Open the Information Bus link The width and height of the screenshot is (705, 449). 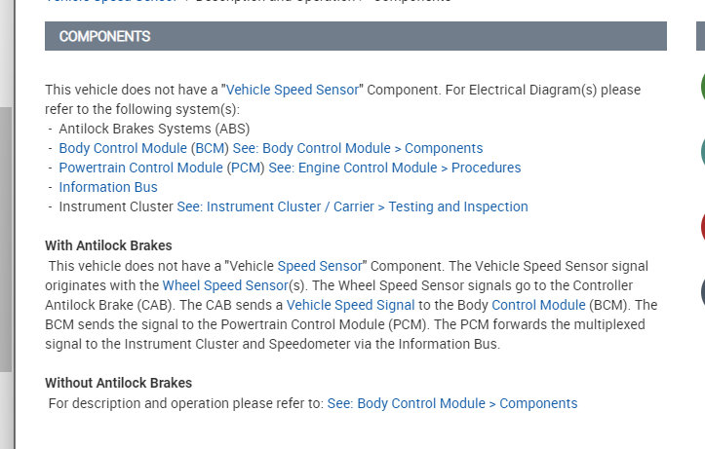click(x=107, y=187)
